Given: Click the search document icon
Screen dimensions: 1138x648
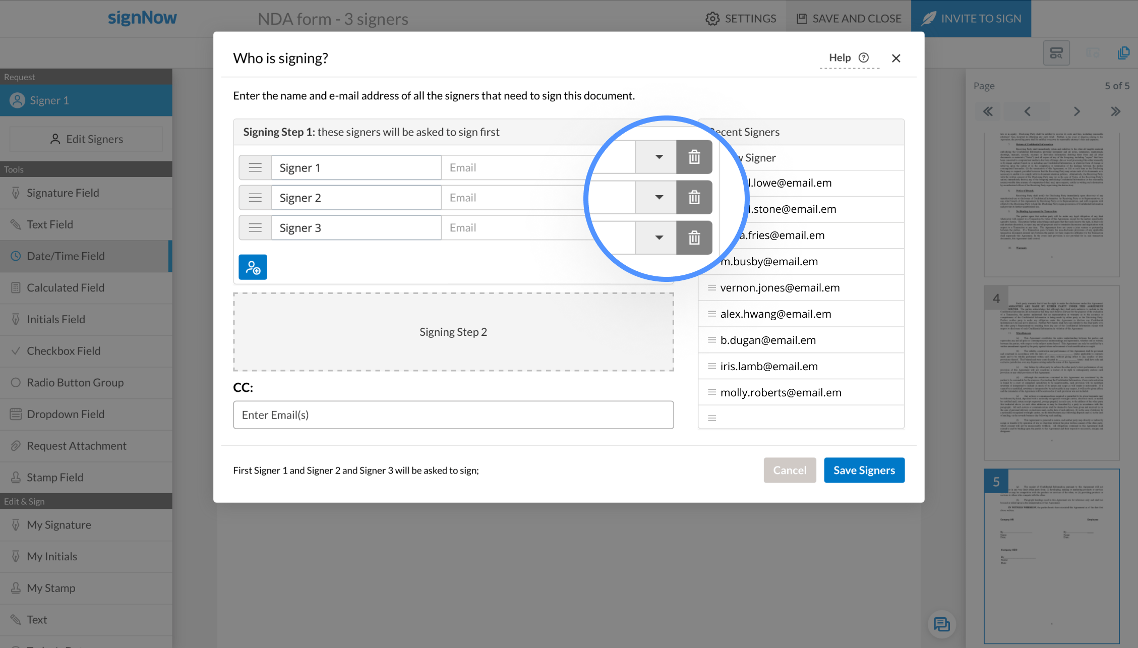Looking at the screenshot, I should [1056, 53].
